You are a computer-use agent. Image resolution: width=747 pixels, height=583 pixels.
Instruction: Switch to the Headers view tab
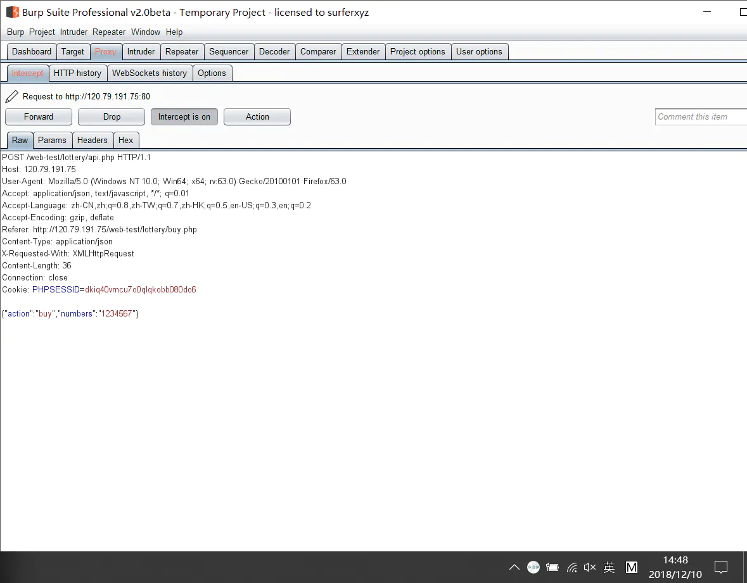[x=93, y=140]
